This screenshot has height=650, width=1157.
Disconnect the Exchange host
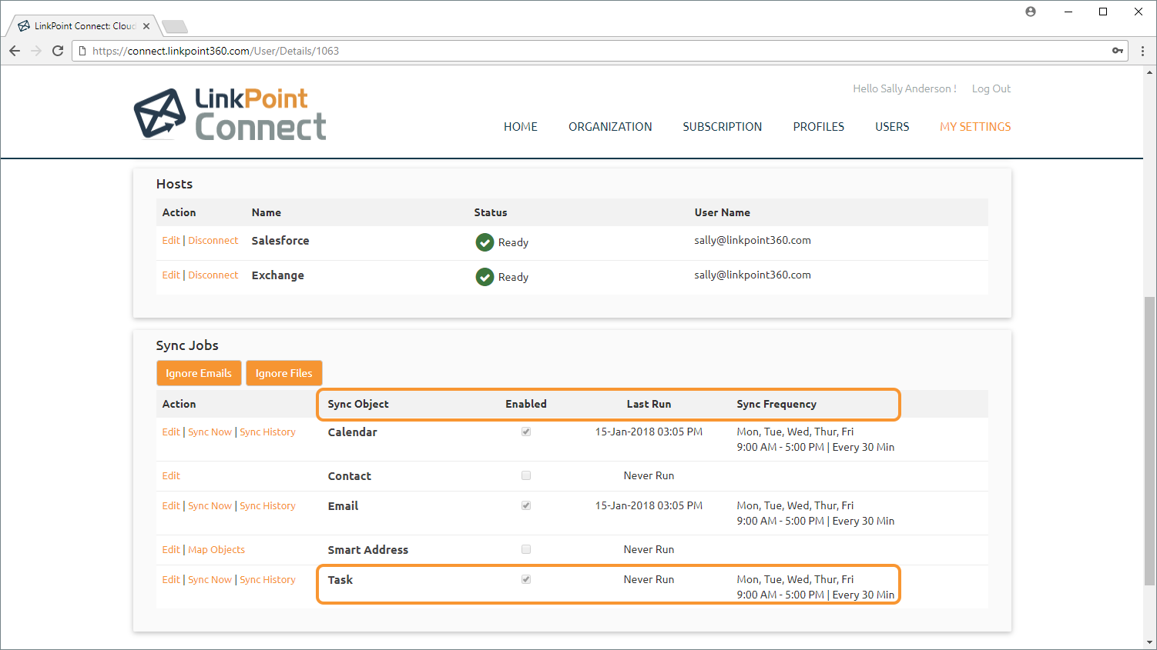(213, 275)
